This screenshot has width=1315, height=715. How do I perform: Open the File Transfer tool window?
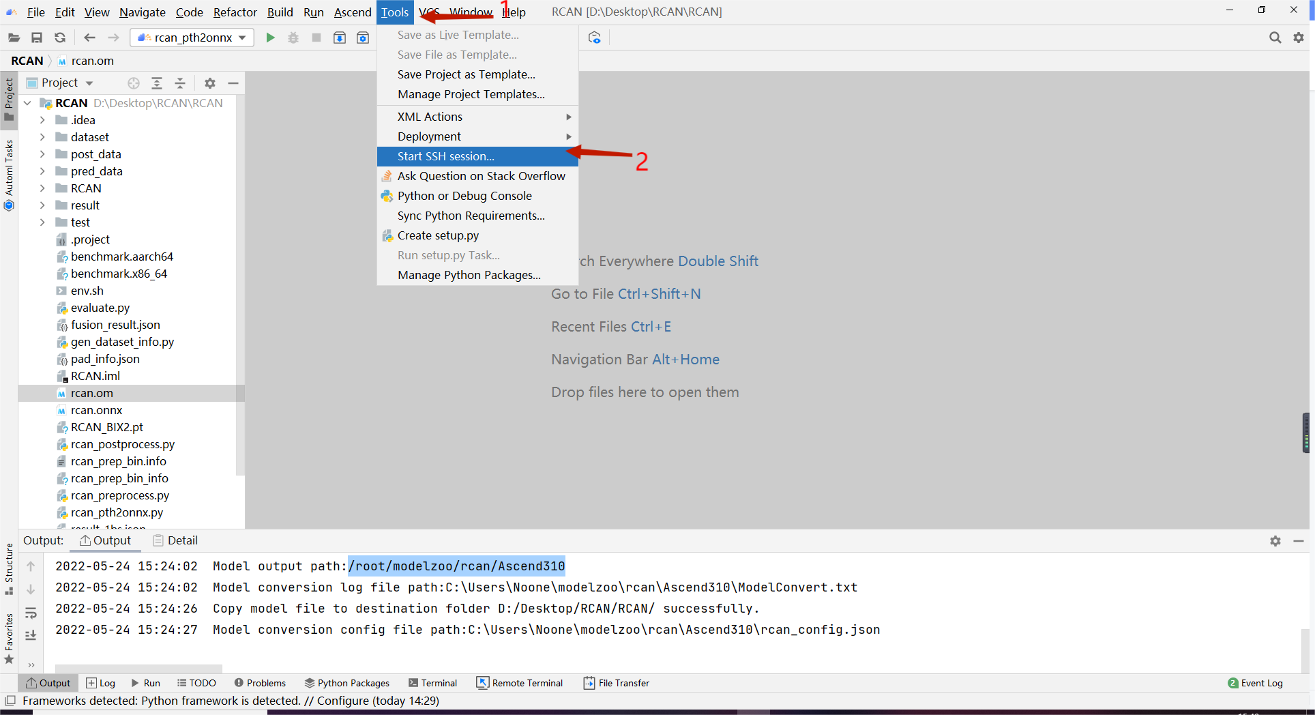coord(617,683)
